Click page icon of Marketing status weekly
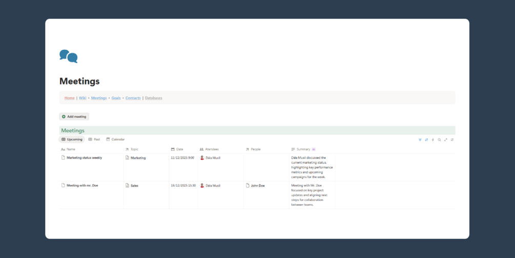Image resolution: width=515 pixels, height=258 pixels. pos(63,157)
